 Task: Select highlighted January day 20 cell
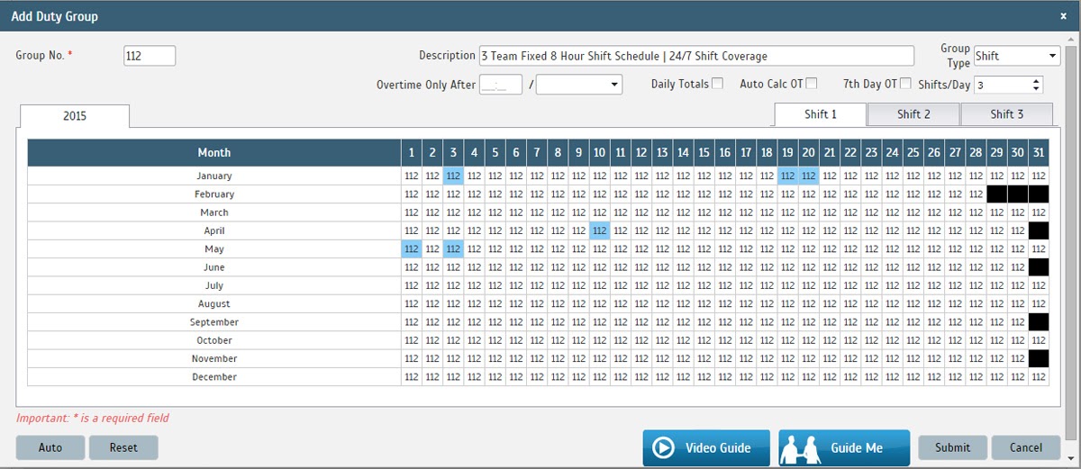808,176
